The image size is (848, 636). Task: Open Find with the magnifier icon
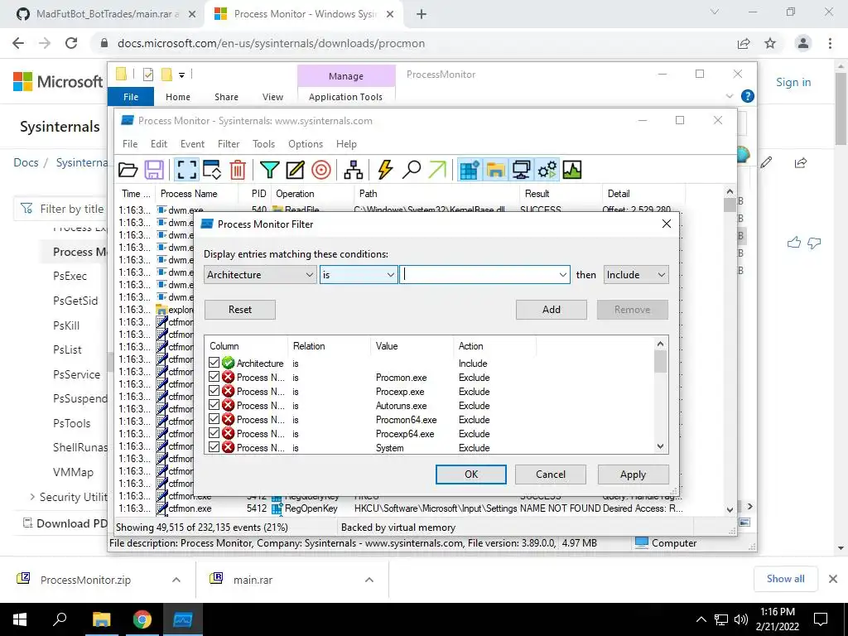pyautogui.click(x=411, y=170)
